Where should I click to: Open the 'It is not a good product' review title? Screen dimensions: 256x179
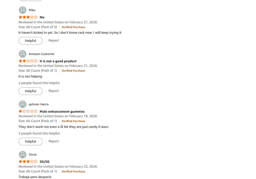(x=58, y=61)
